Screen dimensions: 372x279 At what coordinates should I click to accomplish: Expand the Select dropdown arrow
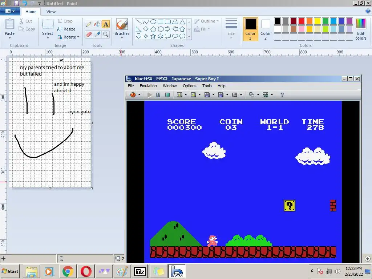click(48, 38)
